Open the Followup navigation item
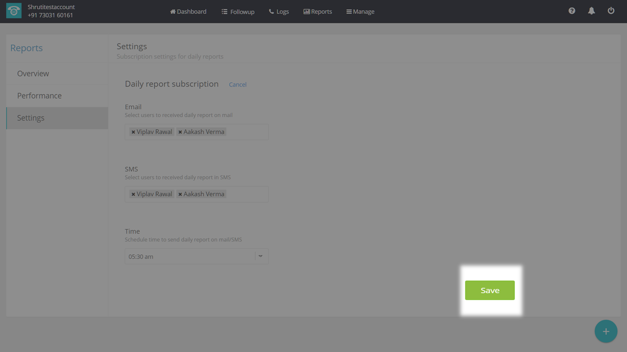This screenshot has width=627, height=352. pos(238,11)
